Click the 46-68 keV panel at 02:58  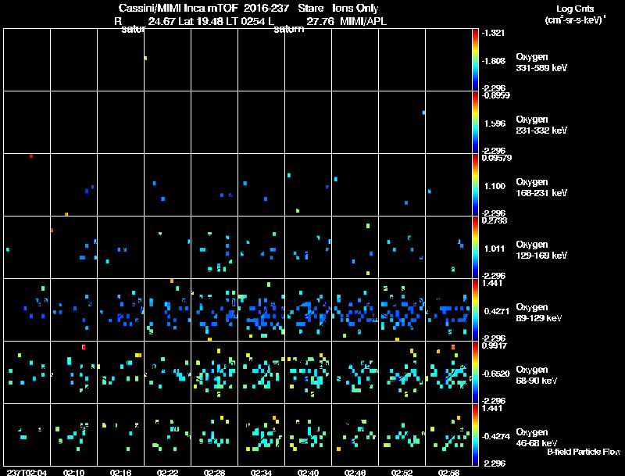(x=448, y=435)
